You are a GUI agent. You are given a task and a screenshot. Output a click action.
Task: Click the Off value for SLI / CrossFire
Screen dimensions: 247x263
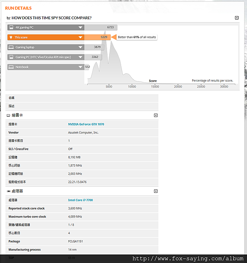70,149
